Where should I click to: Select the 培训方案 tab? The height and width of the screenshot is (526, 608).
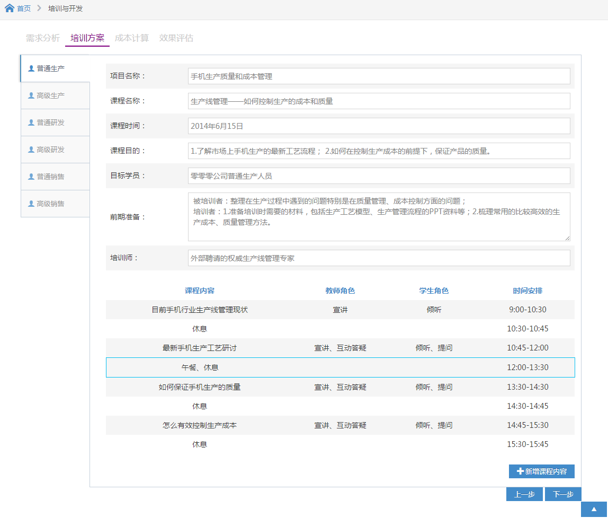87,38
